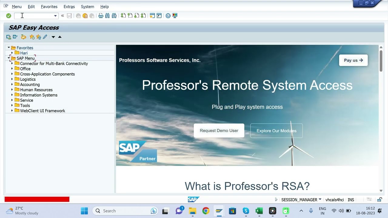Click the status bar transfer arrows icon
The height and width of the screenshot is (218, 388).
point(369,200)
